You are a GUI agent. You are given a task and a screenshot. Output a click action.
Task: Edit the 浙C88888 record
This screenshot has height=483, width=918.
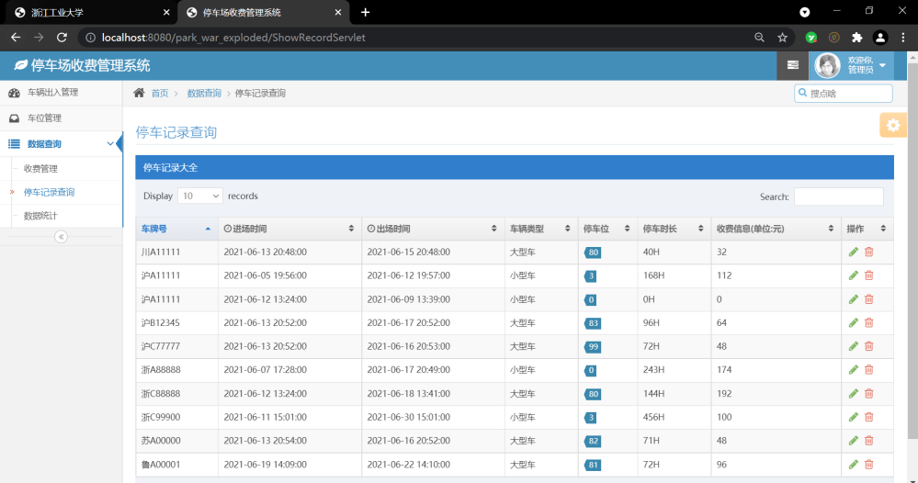click(853, 394)
